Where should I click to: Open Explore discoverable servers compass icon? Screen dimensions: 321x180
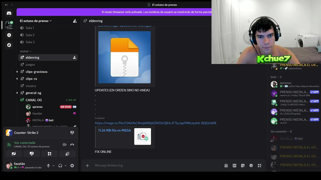(9, 45)
